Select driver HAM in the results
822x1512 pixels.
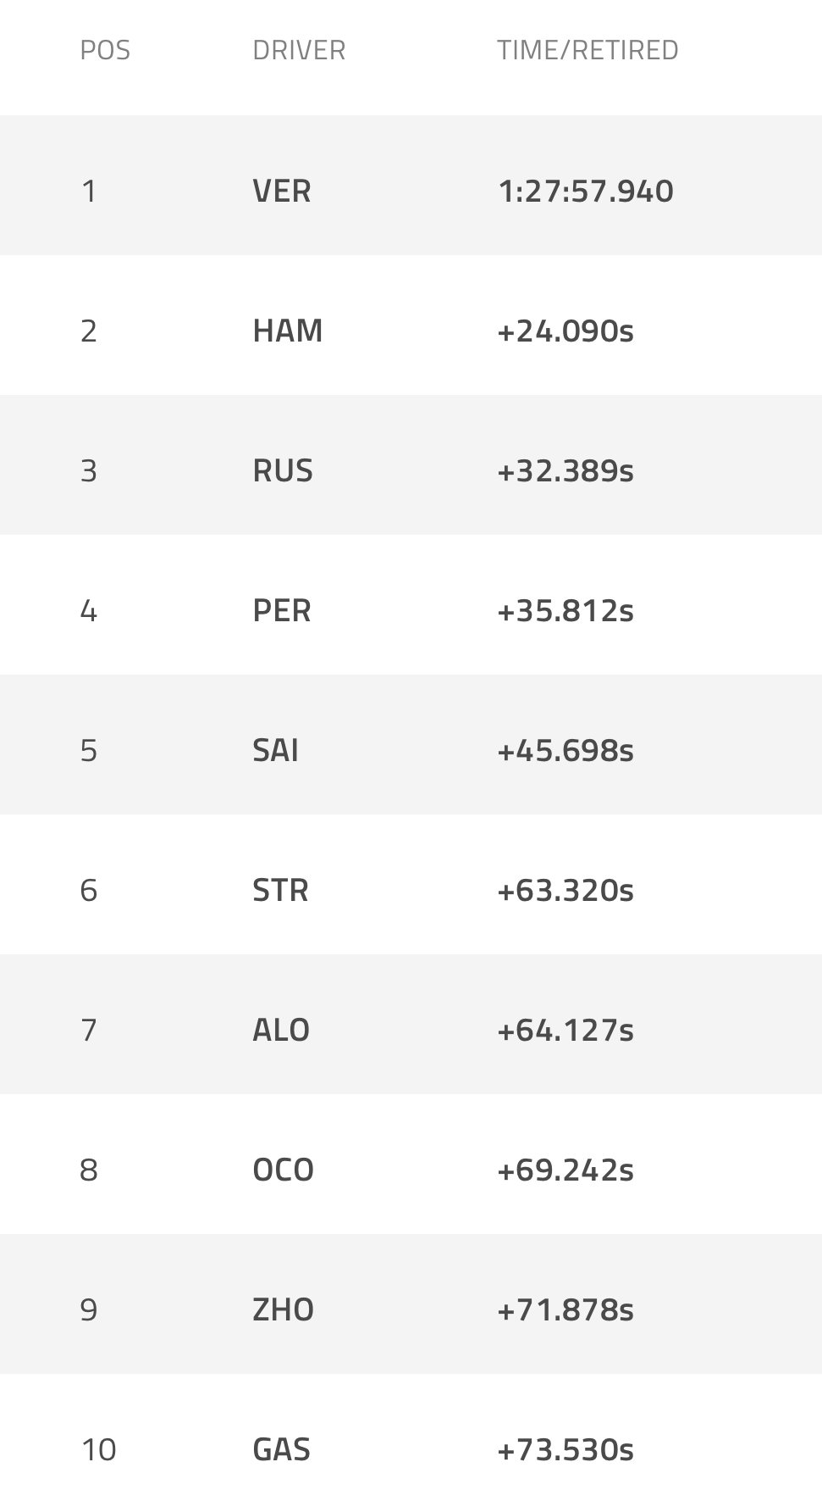coord(287,331)
